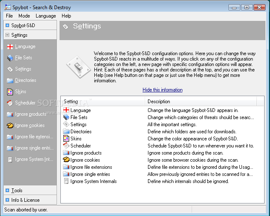
Task: Sort by the Setting column header
Action: tap(103, 102)
